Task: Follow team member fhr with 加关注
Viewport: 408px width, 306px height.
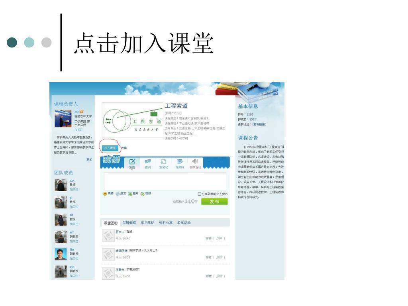Action: pos(74,259)
